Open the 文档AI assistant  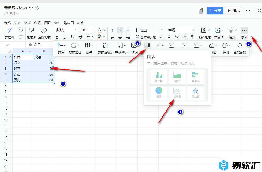[x=9, y=33]
